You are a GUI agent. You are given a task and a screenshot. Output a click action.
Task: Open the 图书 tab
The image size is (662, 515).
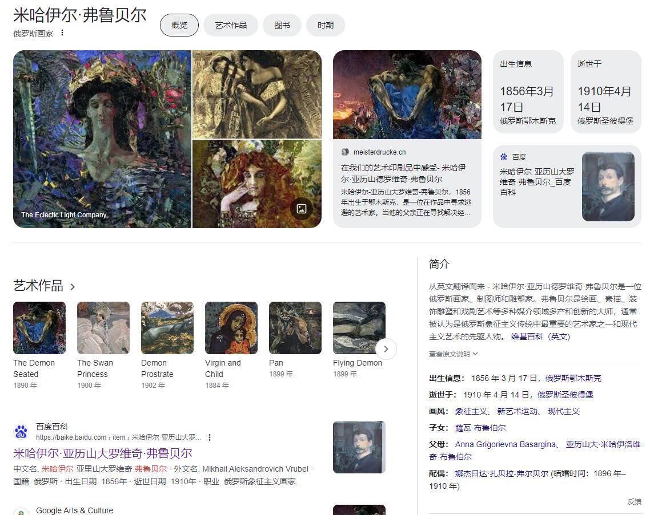point(282,25)
